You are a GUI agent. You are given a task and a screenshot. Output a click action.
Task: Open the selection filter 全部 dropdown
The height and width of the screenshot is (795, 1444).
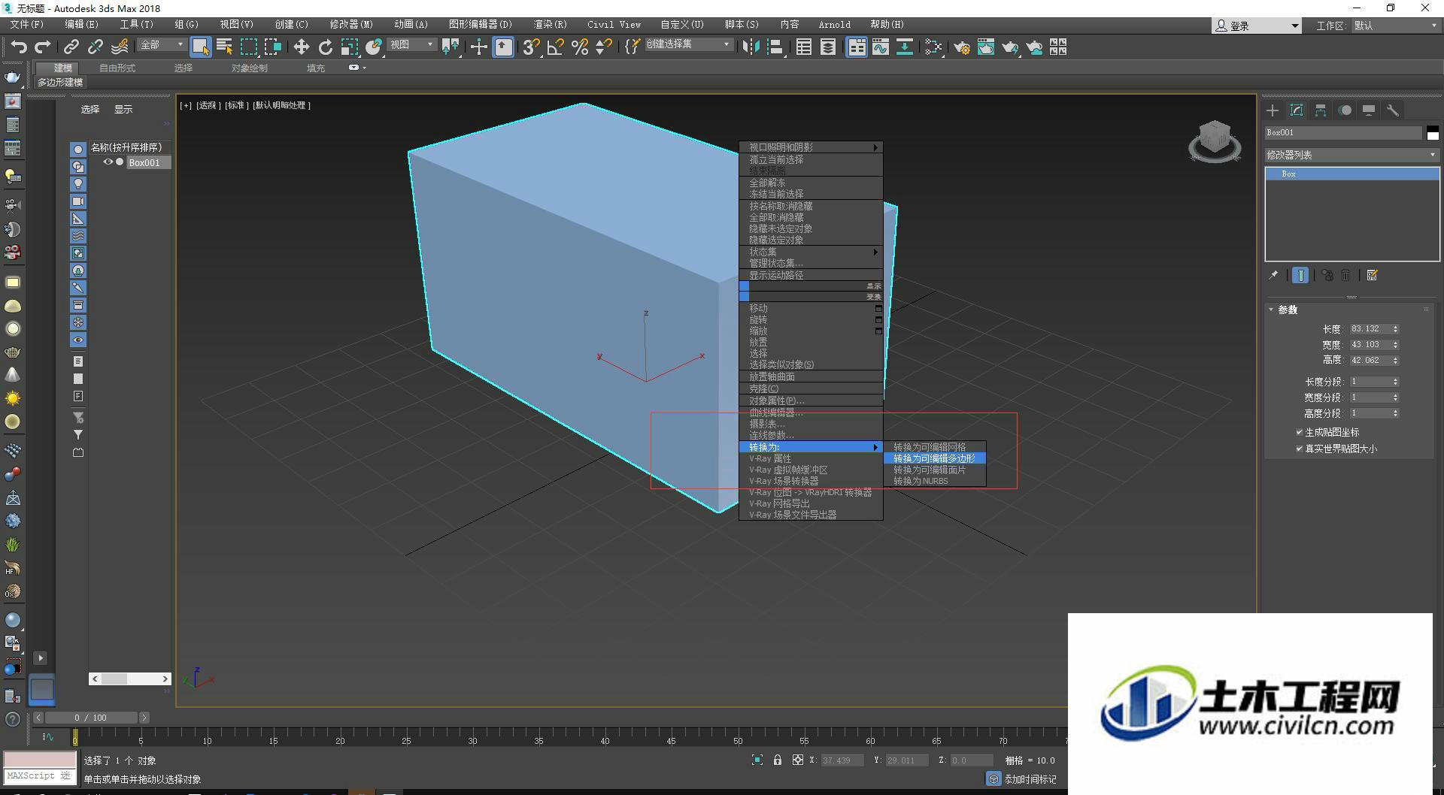(x=162, y=45)
